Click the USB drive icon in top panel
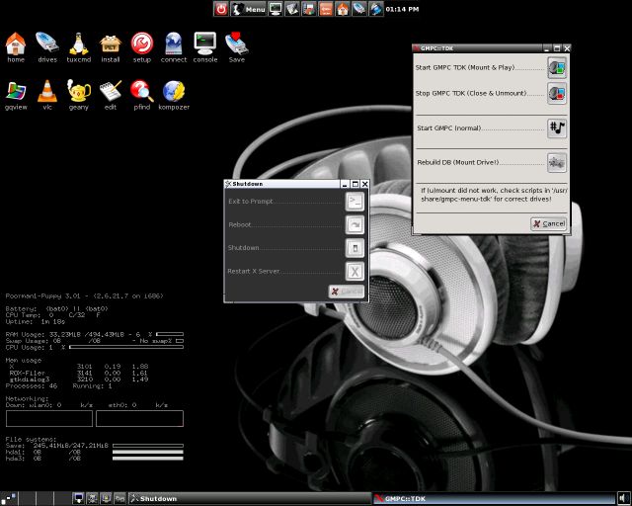632x506 pixels. coord(359,9)
